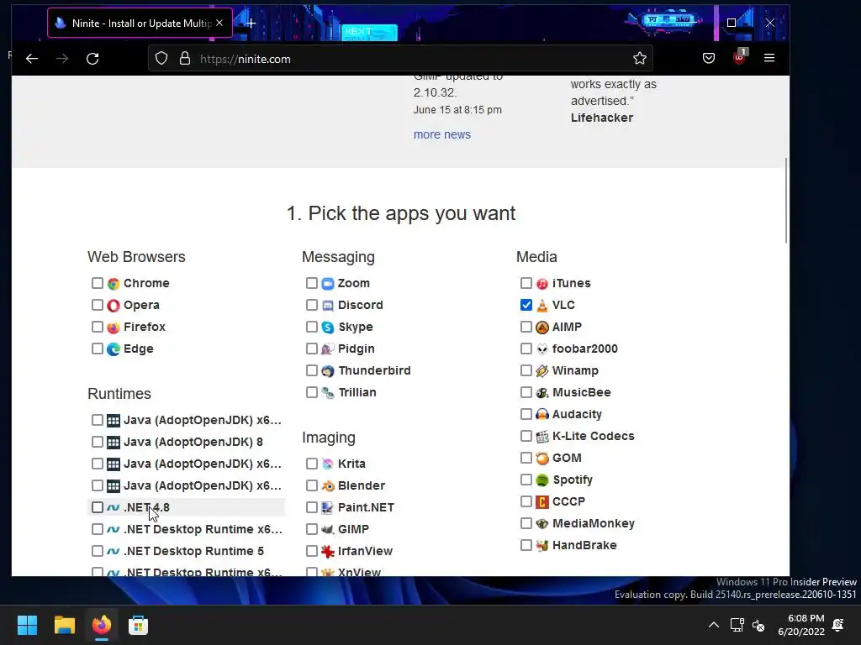The width and height of the screenshot is (861, 645).
Task: Check the Opera checkbox
Action: 98,305
